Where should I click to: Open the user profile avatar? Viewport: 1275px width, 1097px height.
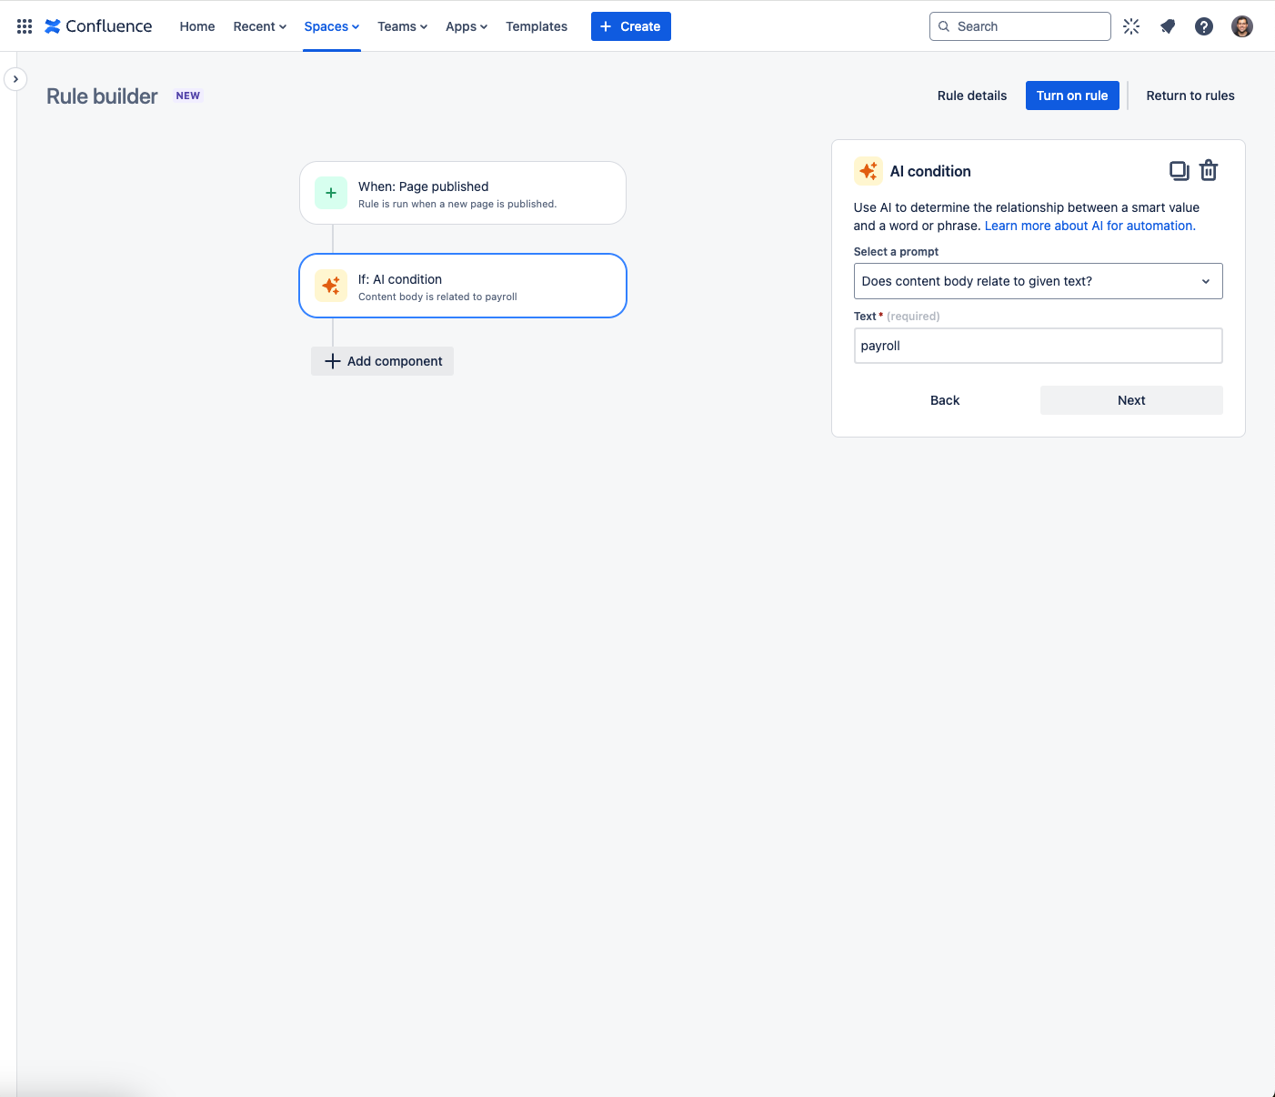pyautogui.click(x=1242, y=26)
